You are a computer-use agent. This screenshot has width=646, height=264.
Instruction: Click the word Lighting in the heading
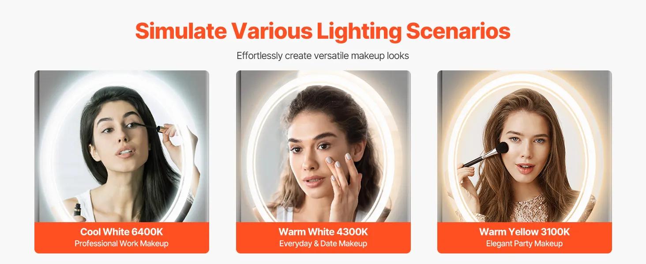tap(359, 32)
